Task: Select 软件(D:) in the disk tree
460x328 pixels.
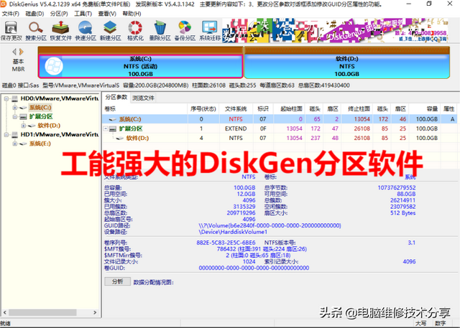Action: pos(49,126)
